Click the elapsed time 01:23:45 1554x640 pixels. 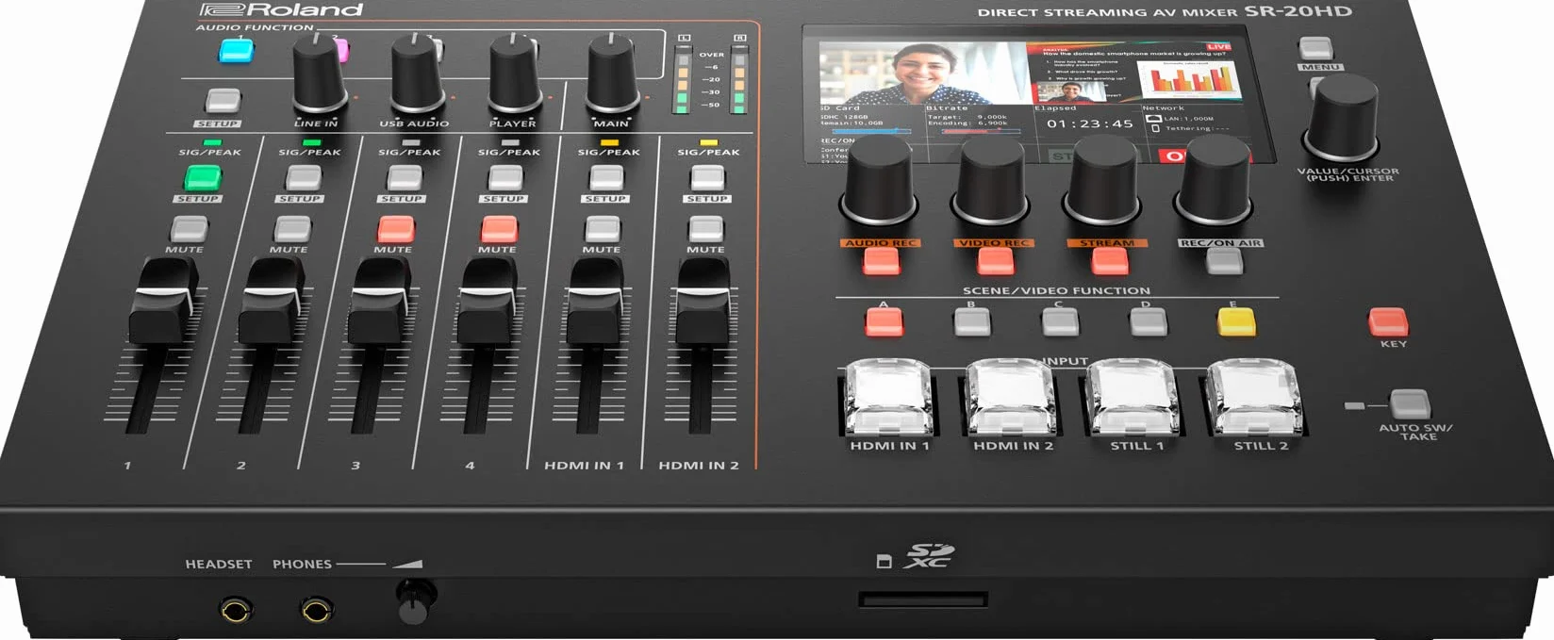pyautogui.click(x=1089, y=123)
